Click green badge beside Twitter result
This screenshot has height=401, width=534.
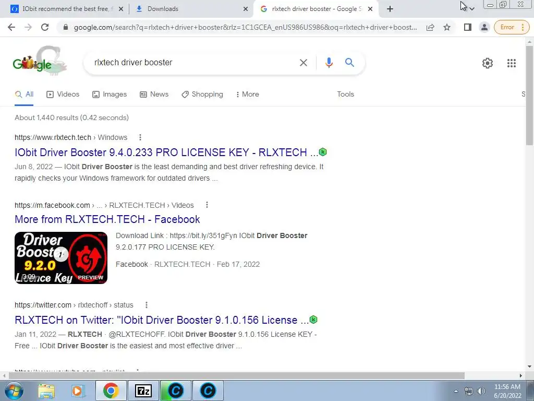pyautogui.click(x=313, y=320)
